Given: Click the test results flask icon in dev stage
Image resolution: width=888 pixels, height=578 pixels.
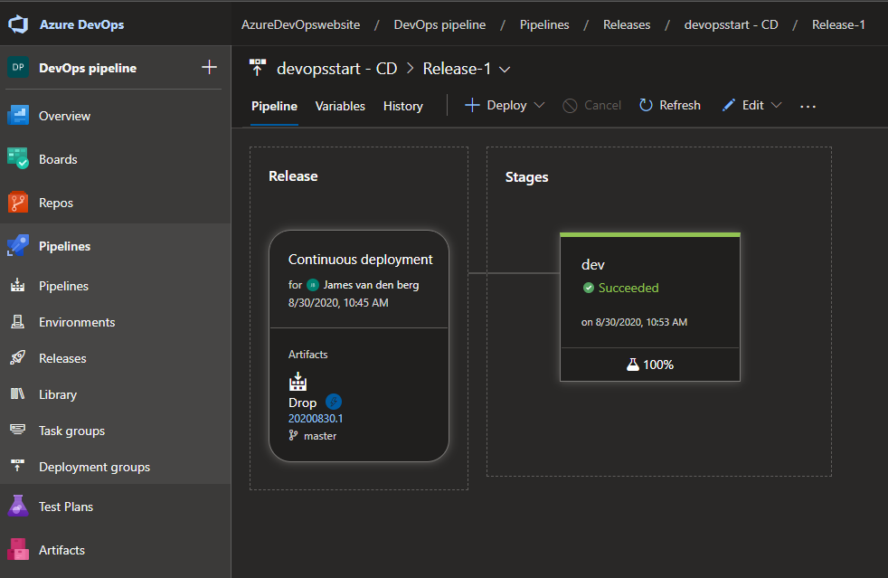Looking at the screenshot, I should 633,365.
